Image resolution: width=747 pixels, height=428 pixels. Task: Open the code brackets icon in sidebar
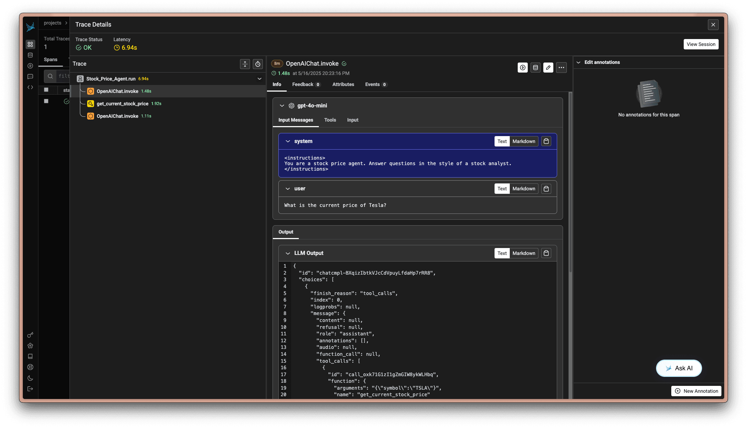click(30, 87)
